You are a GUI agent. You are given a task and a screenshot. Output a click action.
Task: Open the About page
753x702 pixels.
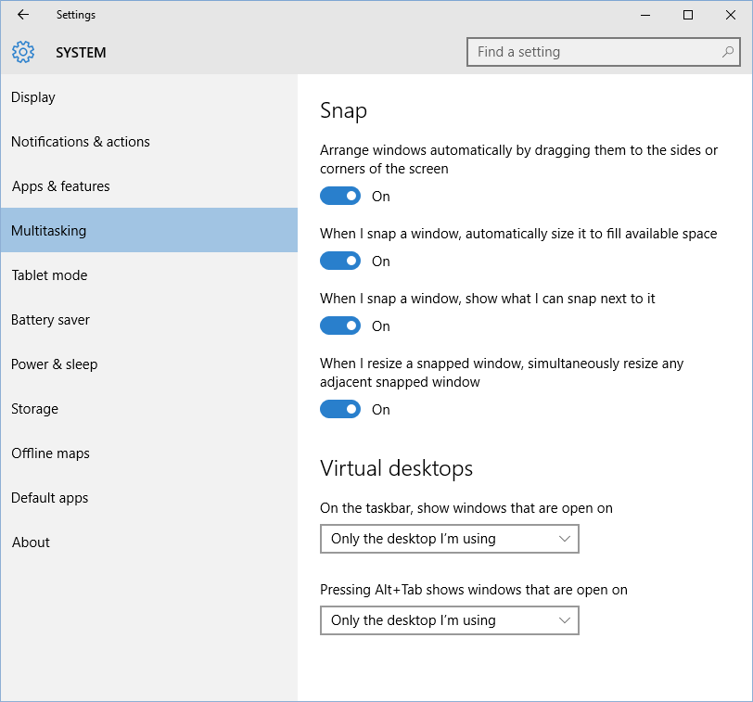149,542
